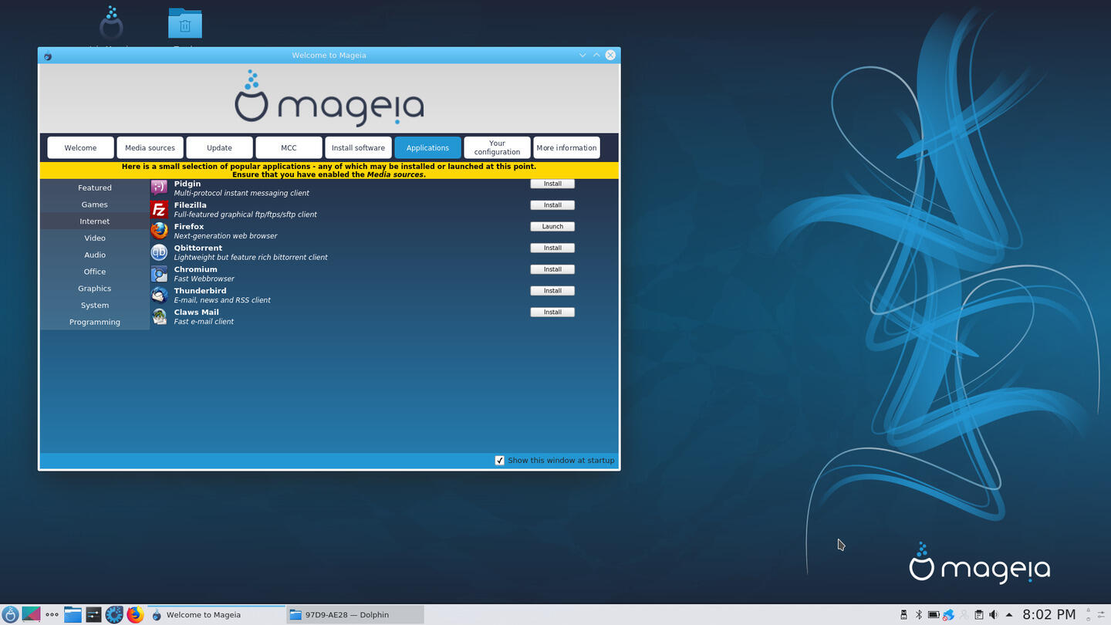This screenshot has height=625, width=1111.
Task: Open Mageia Control Center gear icon in taskbar
Action: pyautogui.click(x=114, y=614)
